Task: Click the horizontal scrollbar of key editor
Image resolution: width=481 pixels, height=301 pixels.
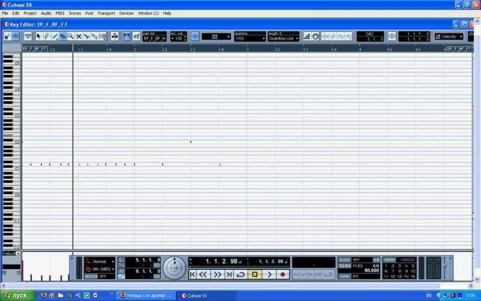Action: coord(222,286)
